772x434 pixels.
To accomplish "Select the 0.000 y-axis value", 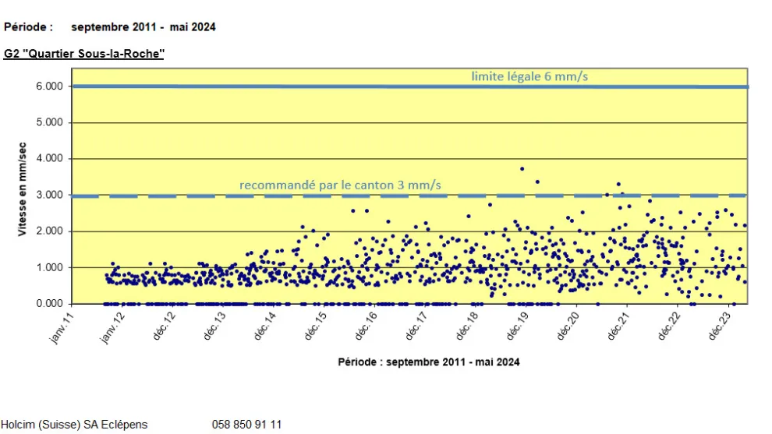I will [x=50, y=304].
